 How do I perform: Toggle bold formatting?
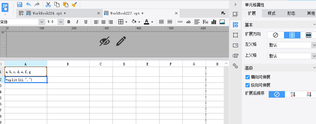coord(69,22)
